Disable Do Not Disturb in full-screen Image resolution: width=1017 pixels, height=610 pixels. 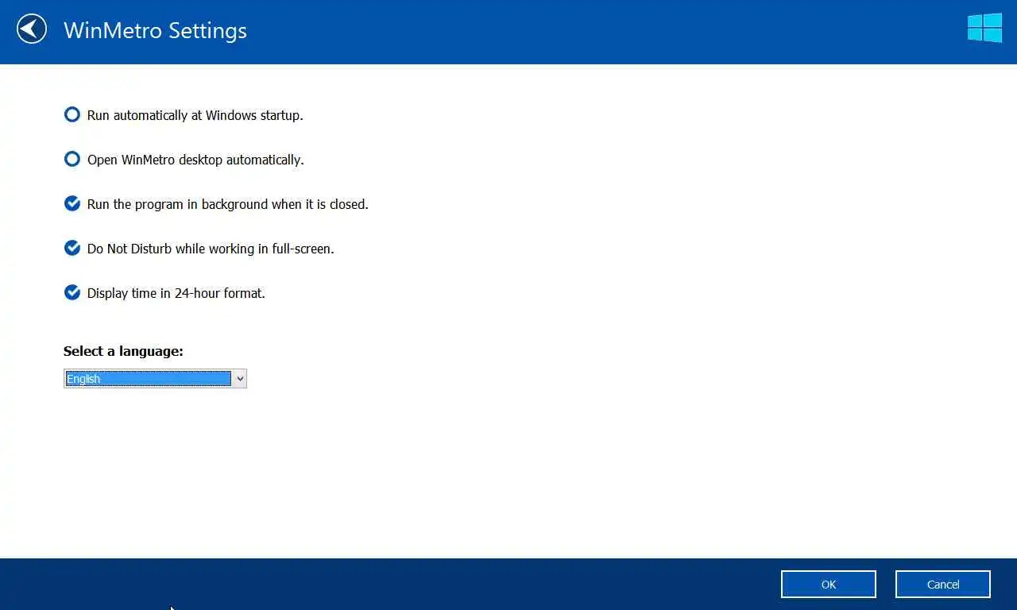pos(72,248)
